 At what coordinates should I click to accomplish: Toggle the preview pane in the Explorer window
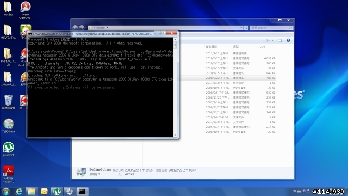[280, 40]
